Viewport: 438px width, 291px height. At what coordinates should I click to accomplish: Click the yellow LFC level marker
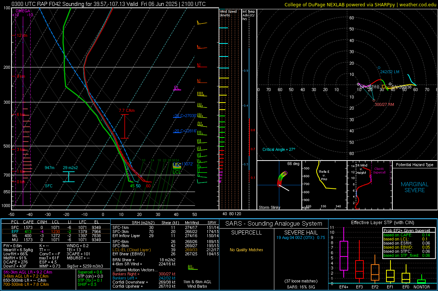[x=177, y=165]
